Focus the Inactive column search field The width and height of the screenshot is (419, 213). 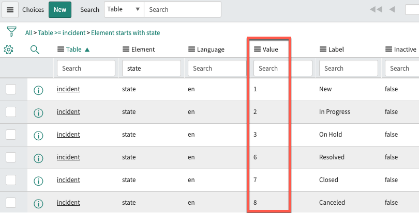coord(402,68)
